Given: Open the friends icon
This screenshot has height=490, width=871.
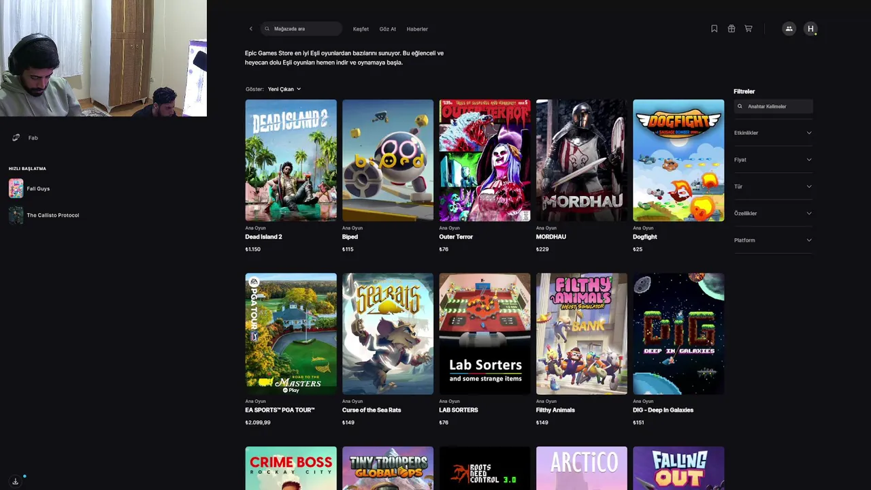Looking at the screenshot, I should tap(789, 29).
